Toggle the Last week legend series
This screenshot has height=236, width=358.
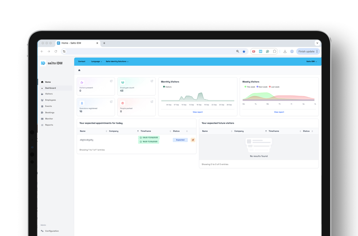tap(275, 87)
